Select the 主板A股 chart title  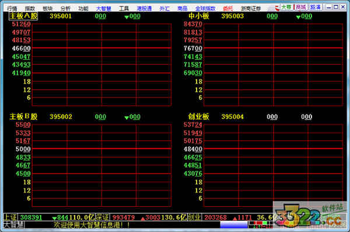point(23,16)
